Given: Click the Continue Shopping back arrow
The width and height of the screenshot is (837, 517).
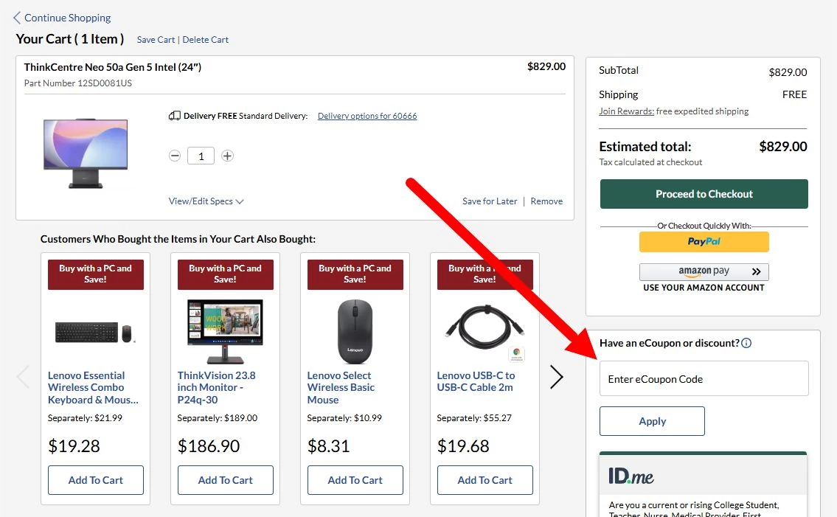Looking at the screenshot, I should pyautogui.click(x=17, y=18).
